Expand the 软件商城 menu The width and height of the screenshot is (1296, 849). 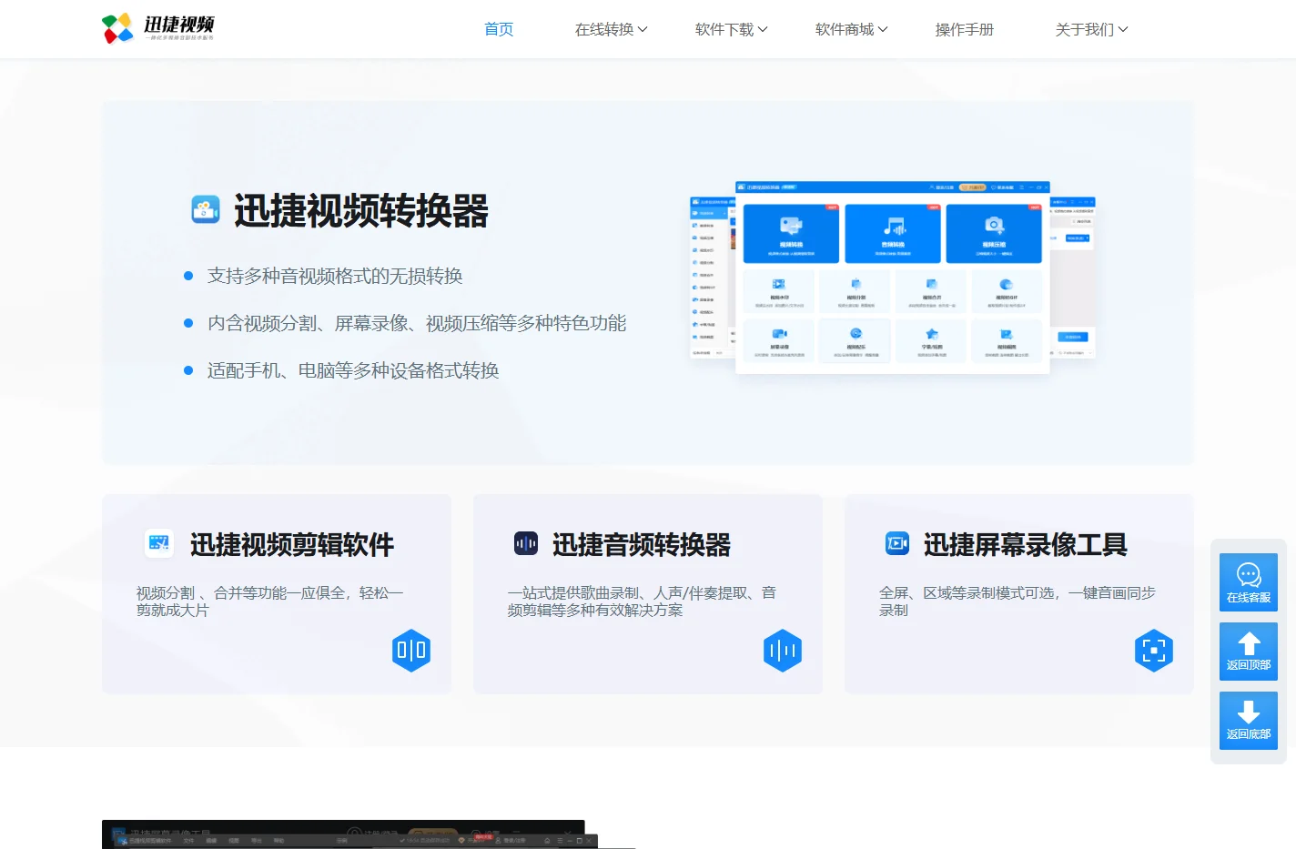[852, 29]
